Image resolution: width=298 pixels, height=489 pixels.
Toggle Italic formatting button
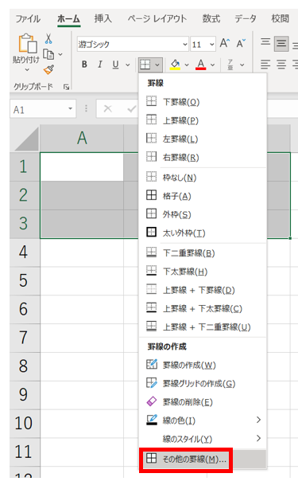tap(100, 65)
